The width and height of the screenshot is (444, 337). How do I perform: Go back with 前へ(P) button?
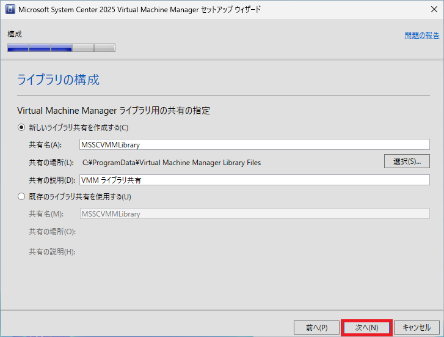316,328
